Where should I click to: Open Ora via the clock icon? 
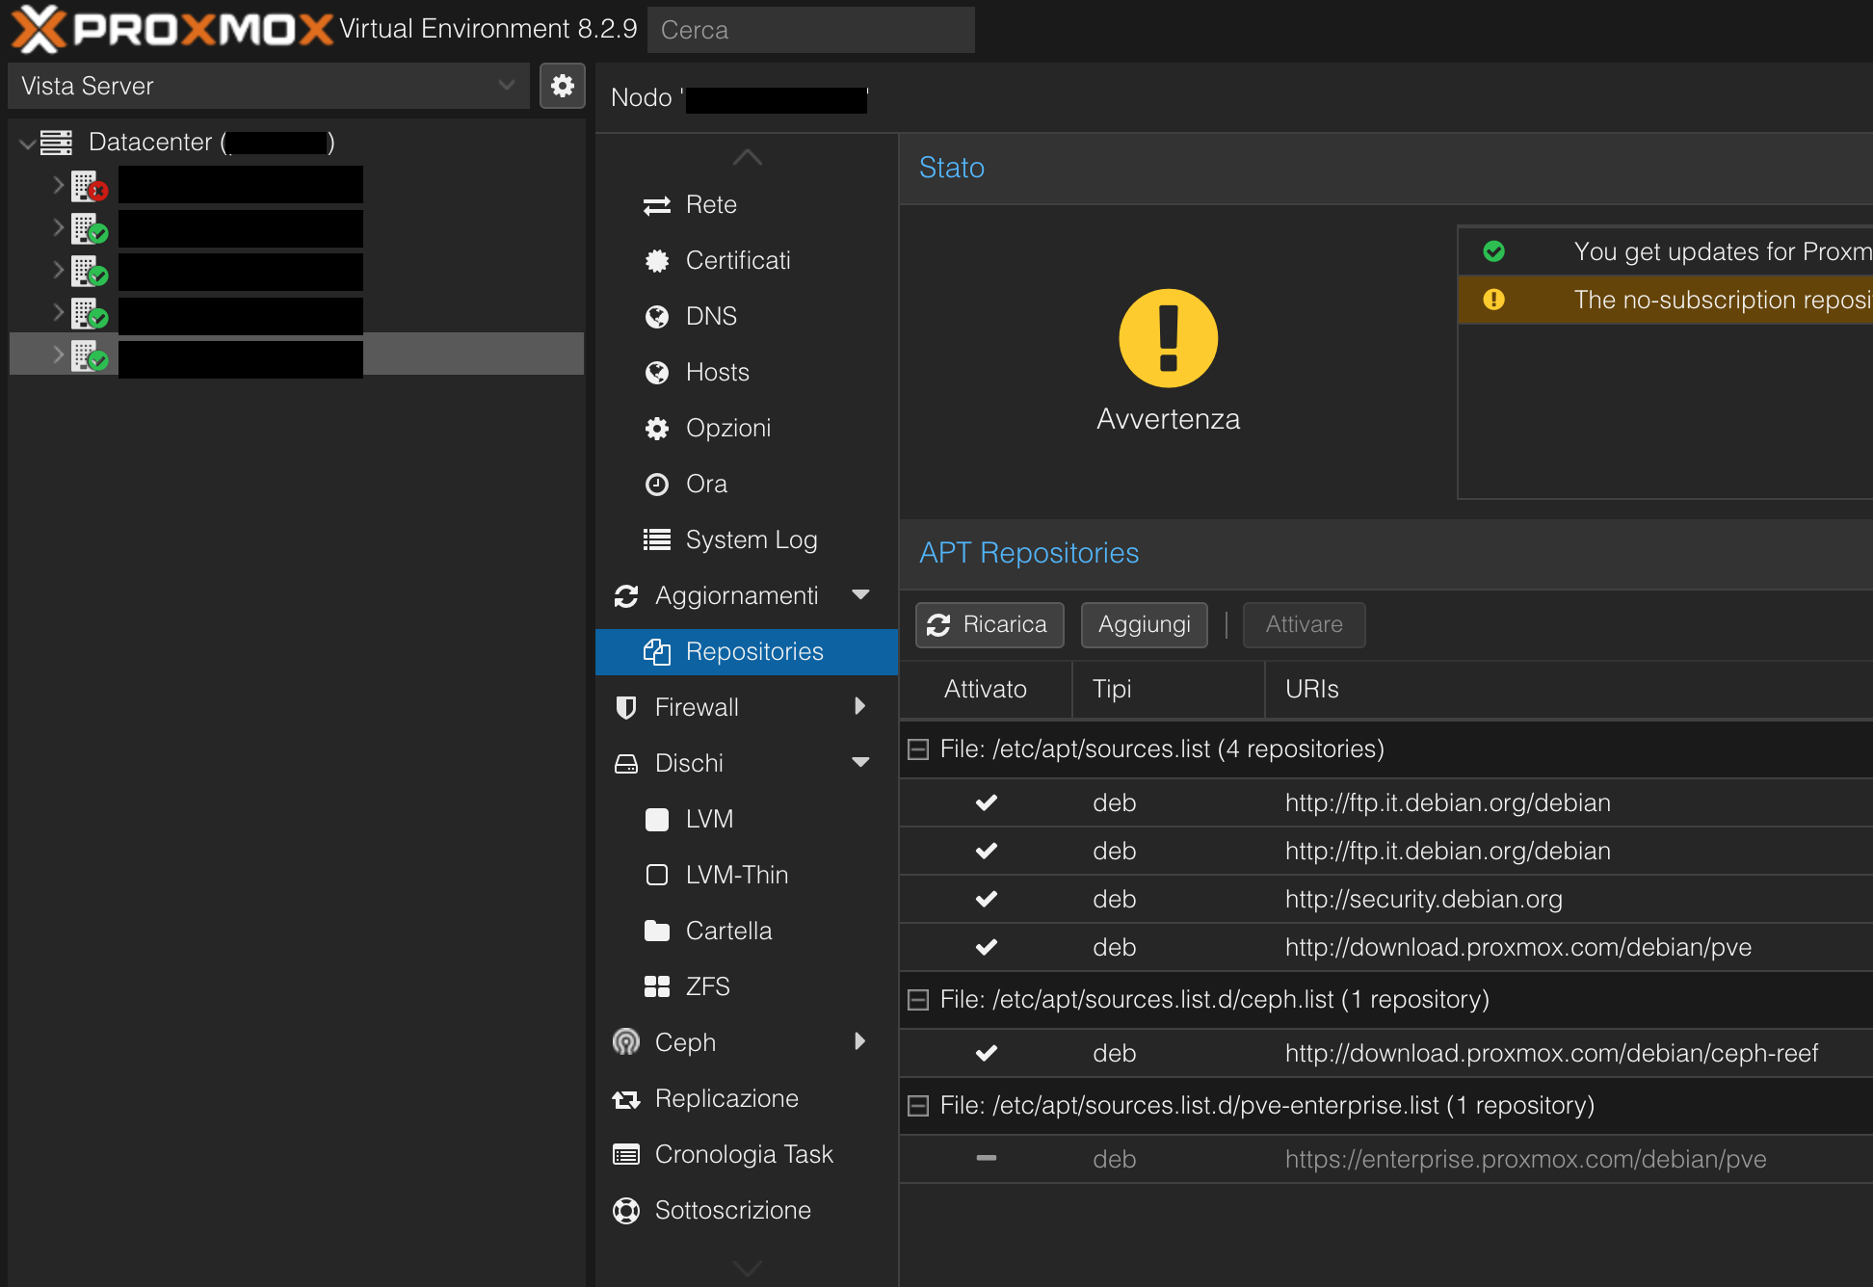657,484
